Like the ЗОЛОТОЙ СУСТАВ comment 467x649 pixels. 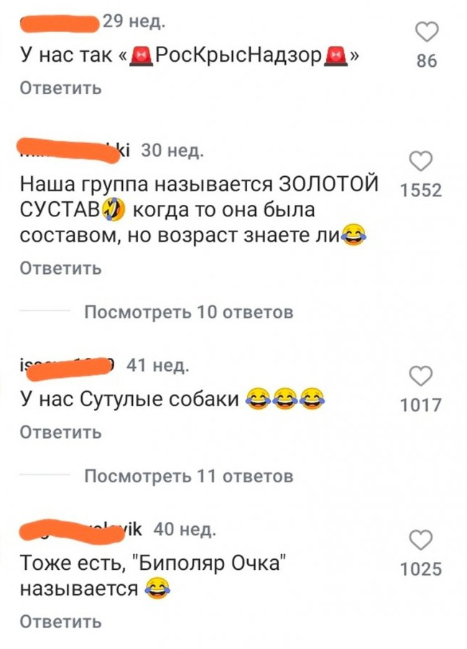[x=421, y=162]
